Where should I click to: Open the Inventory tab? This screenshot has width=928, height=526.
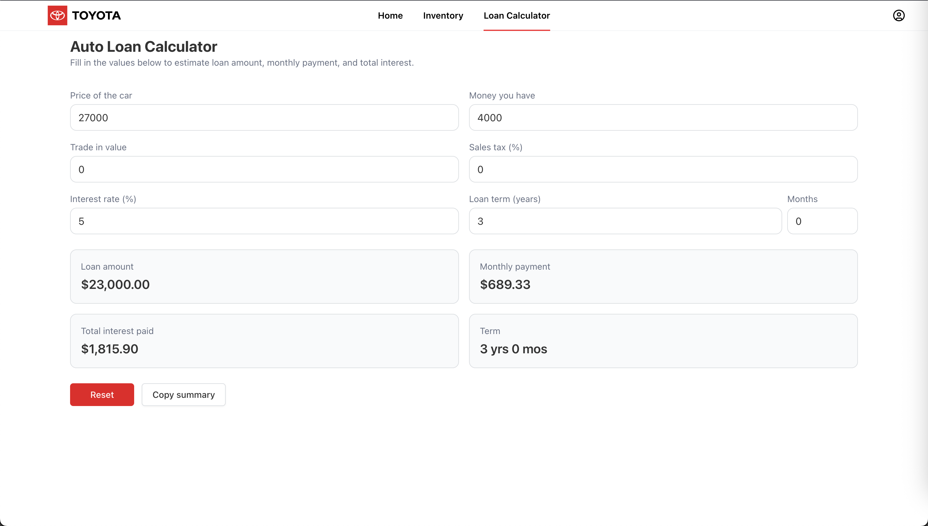(x=443, y=15)
